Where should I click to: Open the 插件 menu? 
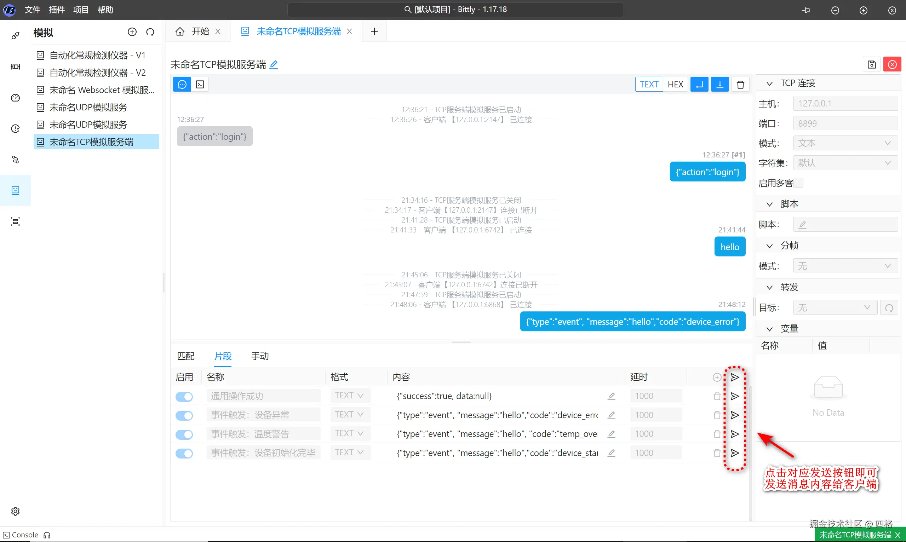tap(57, 10)
